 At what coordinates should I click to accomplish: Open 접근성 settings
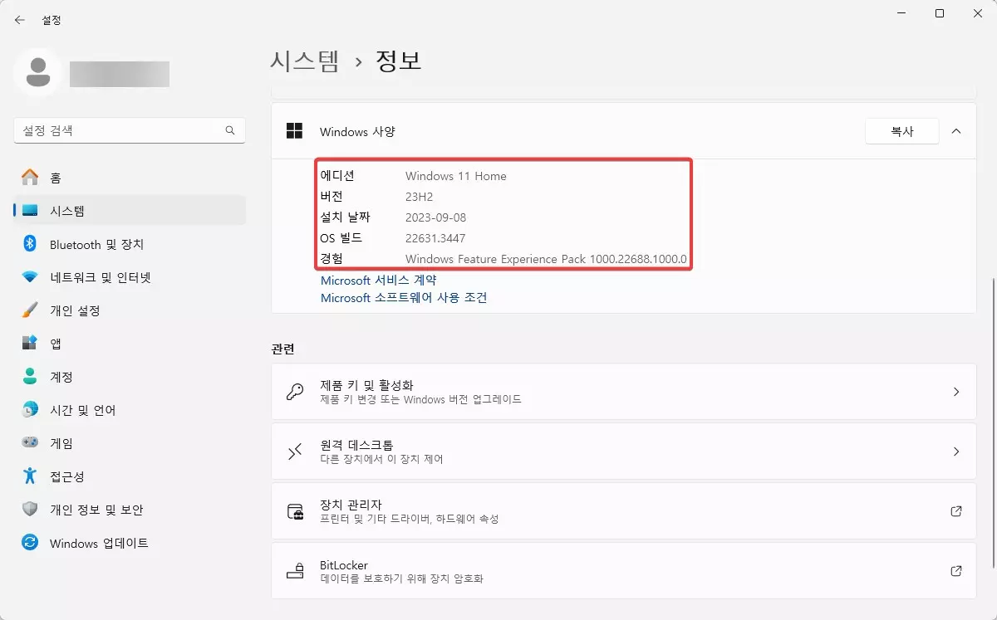click(130, 476)
